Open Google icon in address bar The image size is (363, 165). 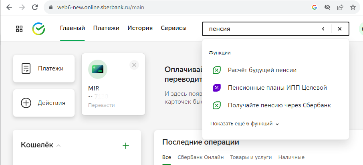[x=315, y=7]
